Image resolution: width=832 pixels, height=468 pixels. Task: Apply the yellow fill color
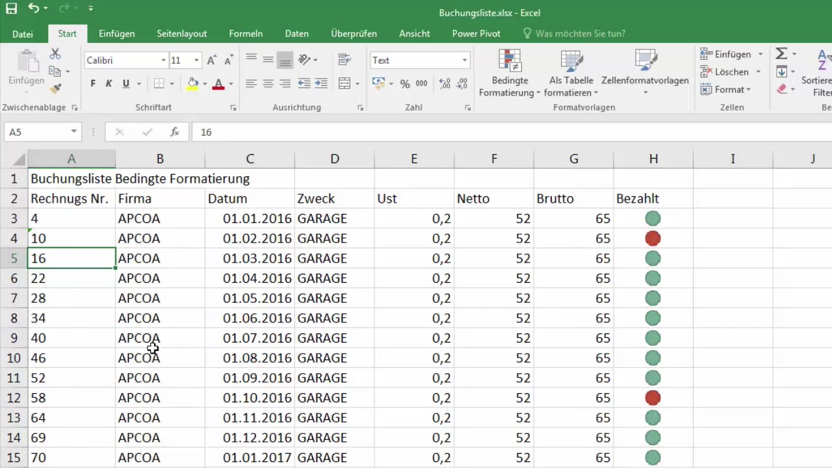[x=192, y=83]
